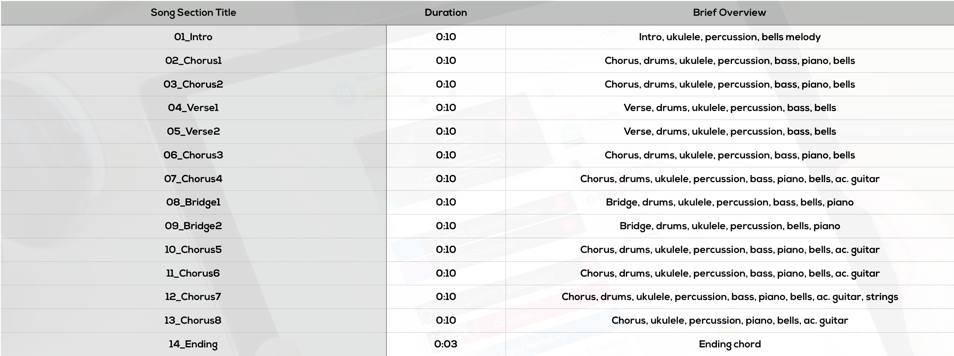Click the overview text in the 07_Chorus4 row
This screenshot has width=954, height=356.
pos(729,179)
